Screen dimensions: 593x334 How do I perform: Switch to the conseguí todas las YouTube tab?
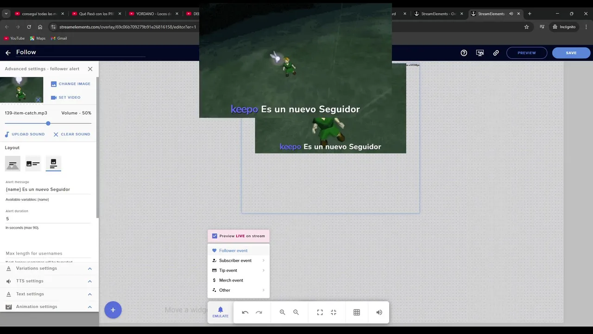coord(39,13)
